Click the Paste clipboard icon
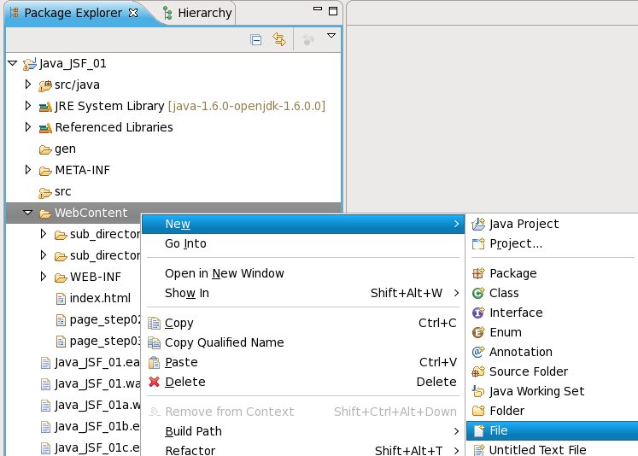This screenshot has width=638, height=456. 155,362
